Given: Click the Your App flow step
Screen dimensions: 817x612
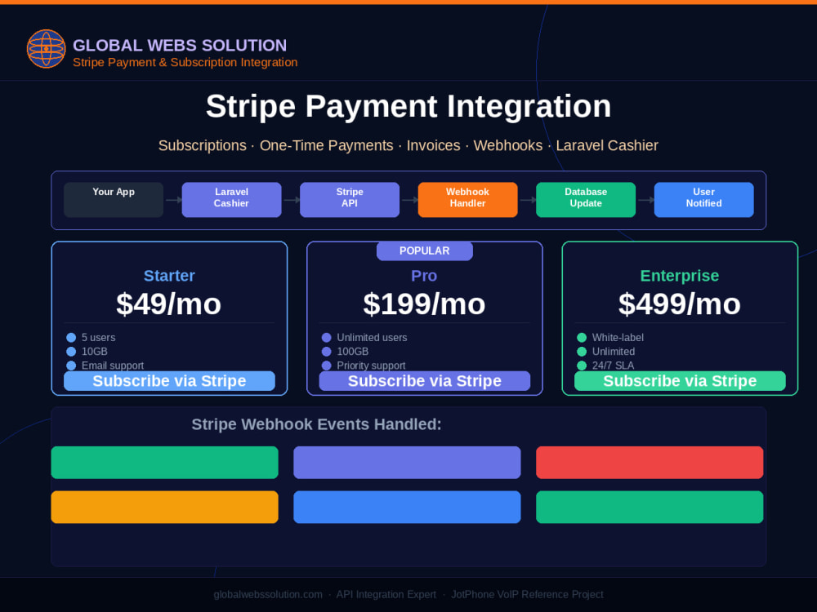Looking at the screenshot, I should [114, 200].
